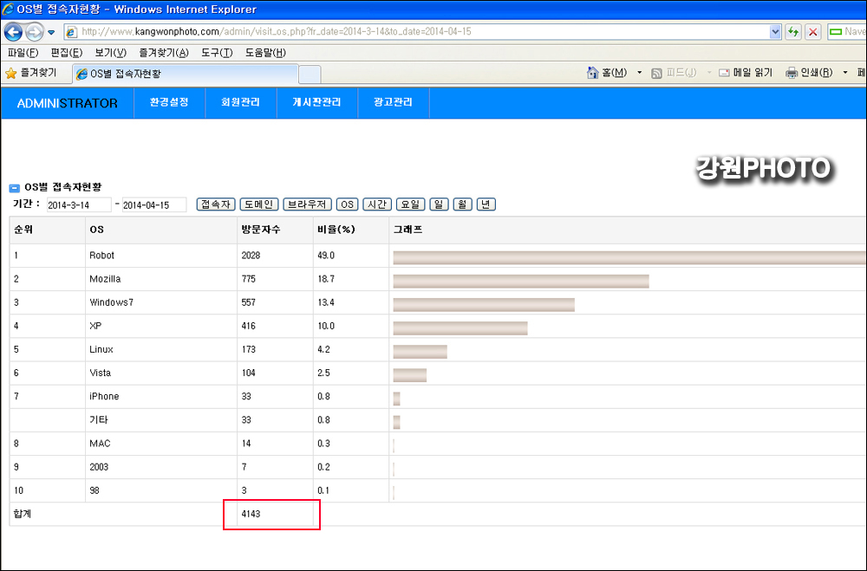Click the end date field 2014-04-15
867x571 pixels.
coord(153,205)
